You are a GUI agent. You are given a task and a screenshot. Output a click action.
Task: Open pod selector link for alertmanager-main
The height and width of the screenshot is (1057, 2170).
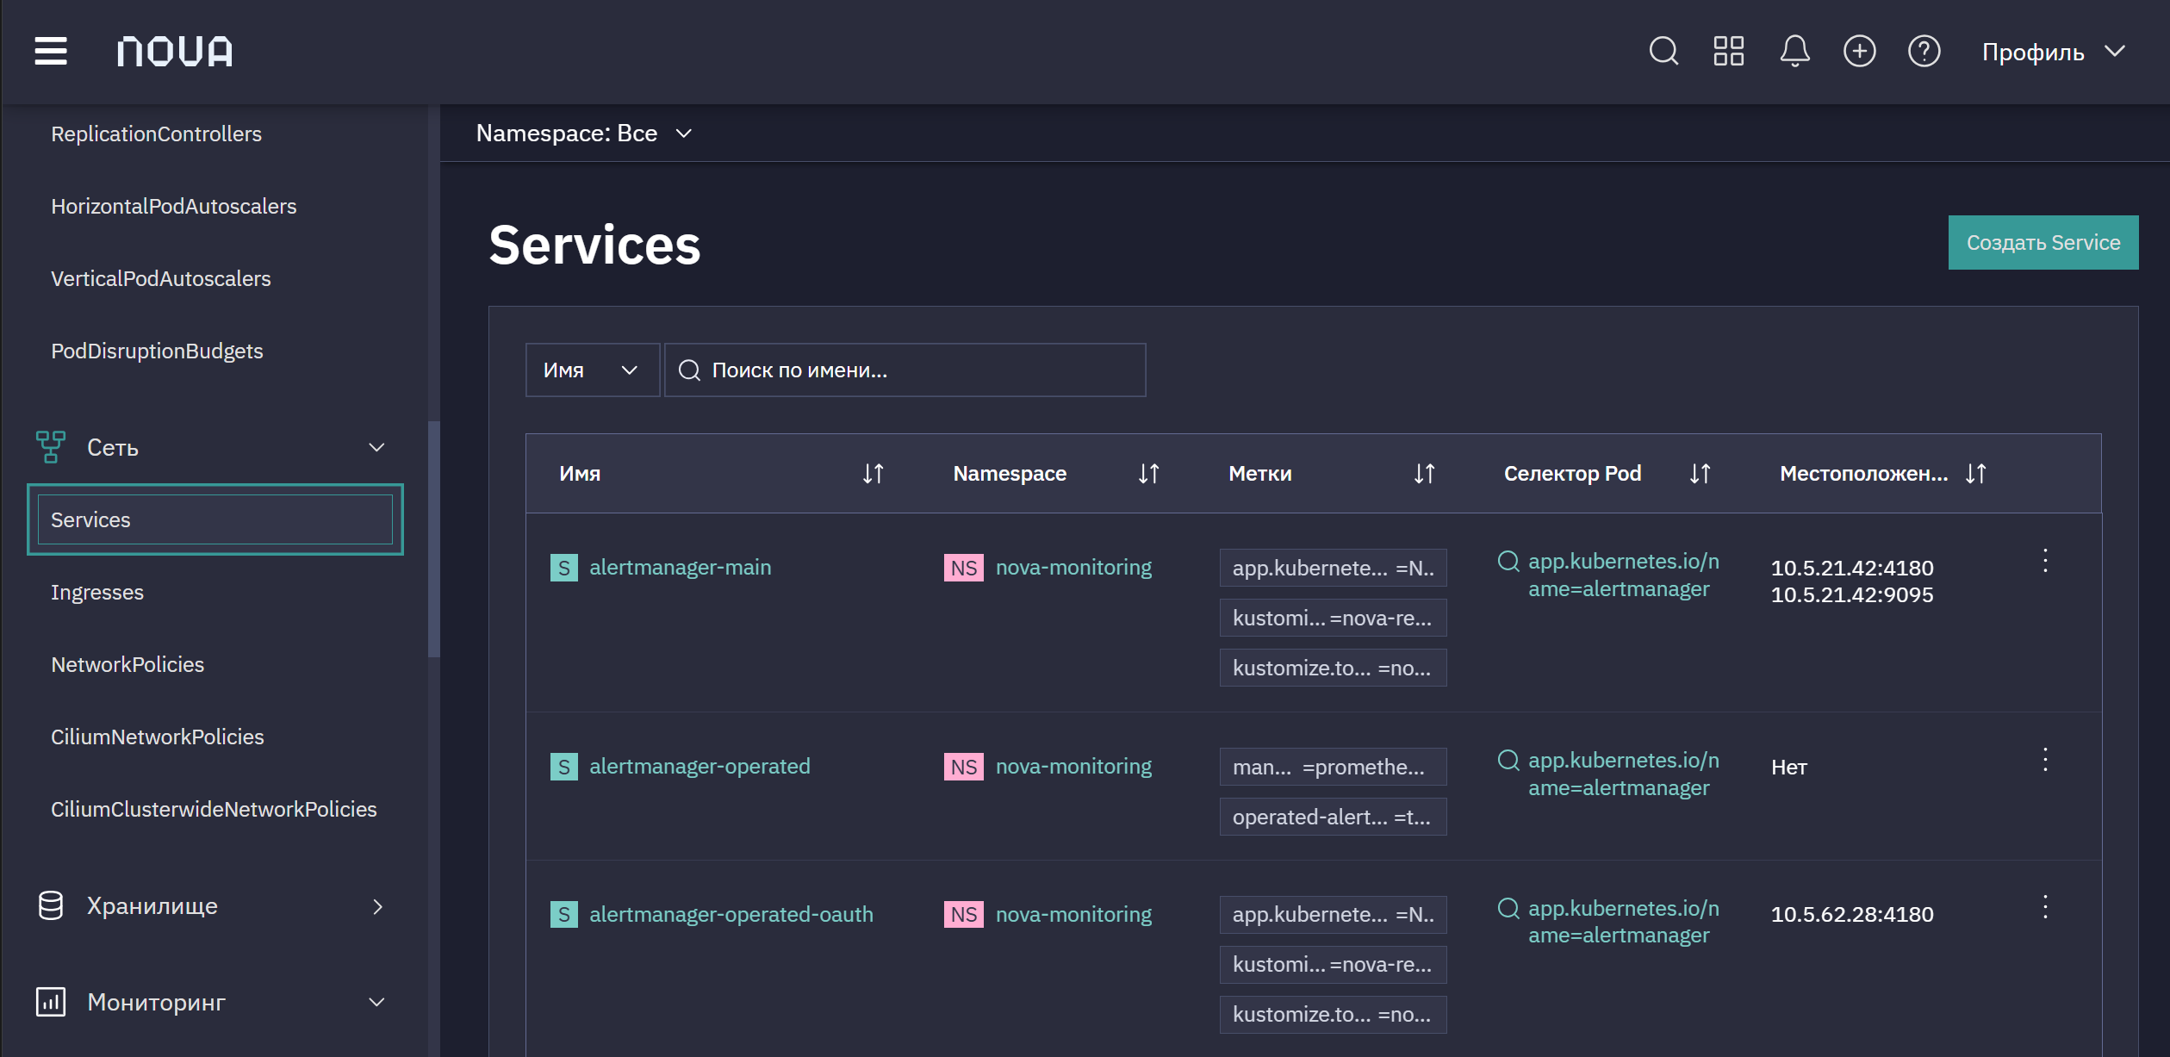pos(1623,575)
